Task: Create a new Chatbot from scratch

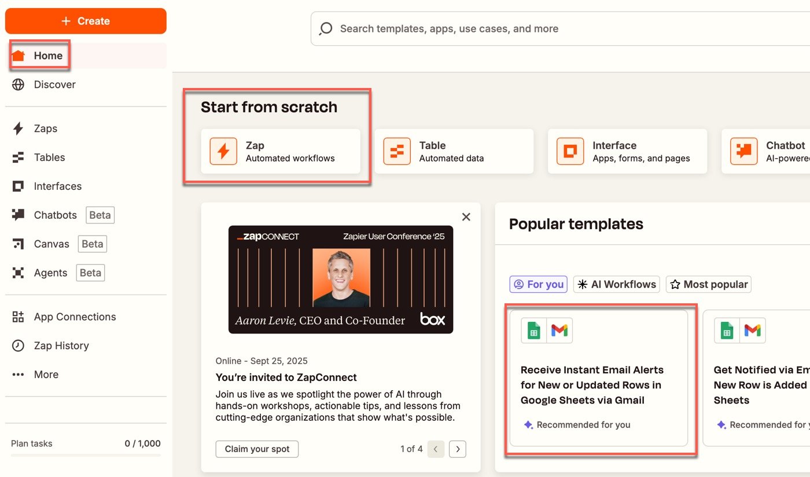Action: pyautogui.click(x=765, y=151)
